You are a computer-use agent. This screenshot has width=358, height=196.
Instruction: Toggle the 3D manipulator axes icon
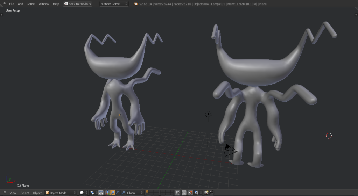pyautogui.click(x=107, y=193)
